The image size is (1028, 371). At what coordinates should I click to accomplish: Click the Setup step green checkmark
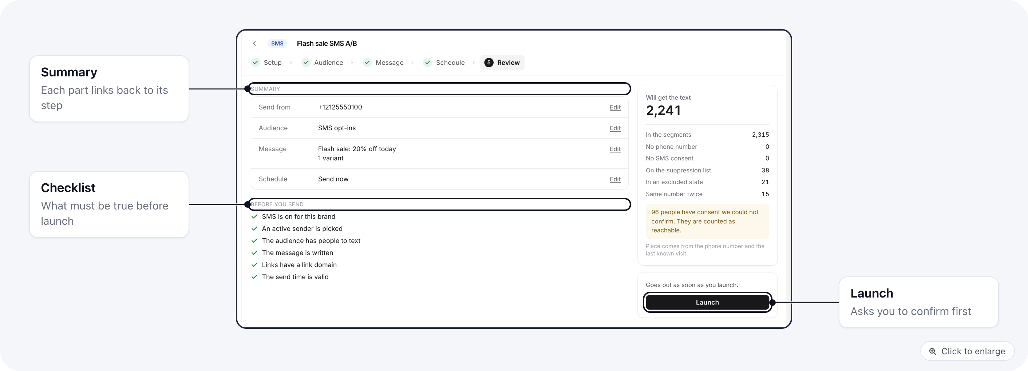[256, 63]
